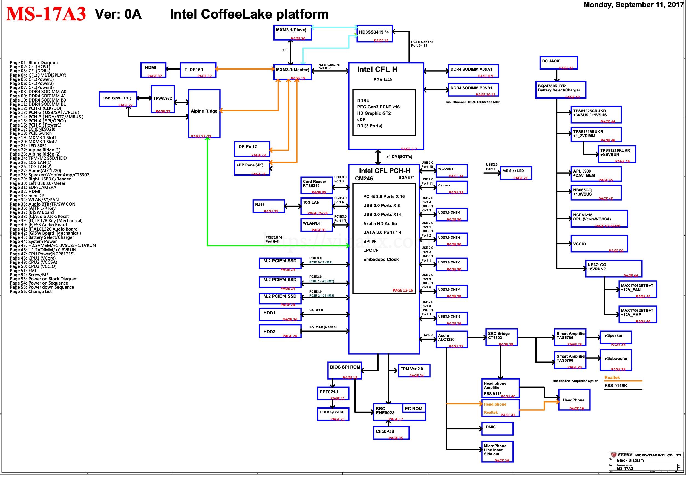The height and width of the screenshot is (477, 686).
Task: Click the DP Port2 block
Action: pyautogui.click(x=252, y=149)
